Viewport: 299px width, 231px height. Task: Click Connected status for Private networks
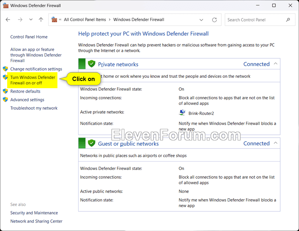tap(256, 64)
